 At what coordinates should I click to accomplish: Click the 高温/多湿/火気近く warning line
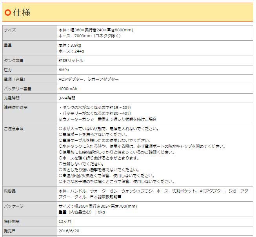[107, 176]
